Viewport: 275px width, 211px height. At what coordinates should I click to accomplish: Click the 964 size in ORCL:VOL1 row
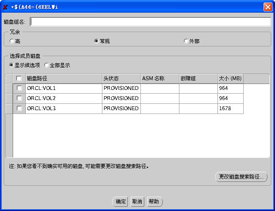(231, 88)
